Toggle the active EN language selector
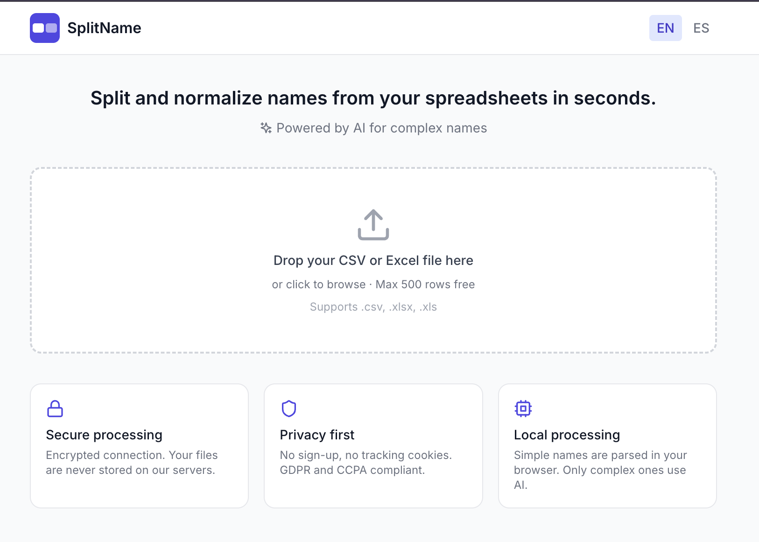Image resolution: width=759 pixels, height=542 pixels. 665,28
